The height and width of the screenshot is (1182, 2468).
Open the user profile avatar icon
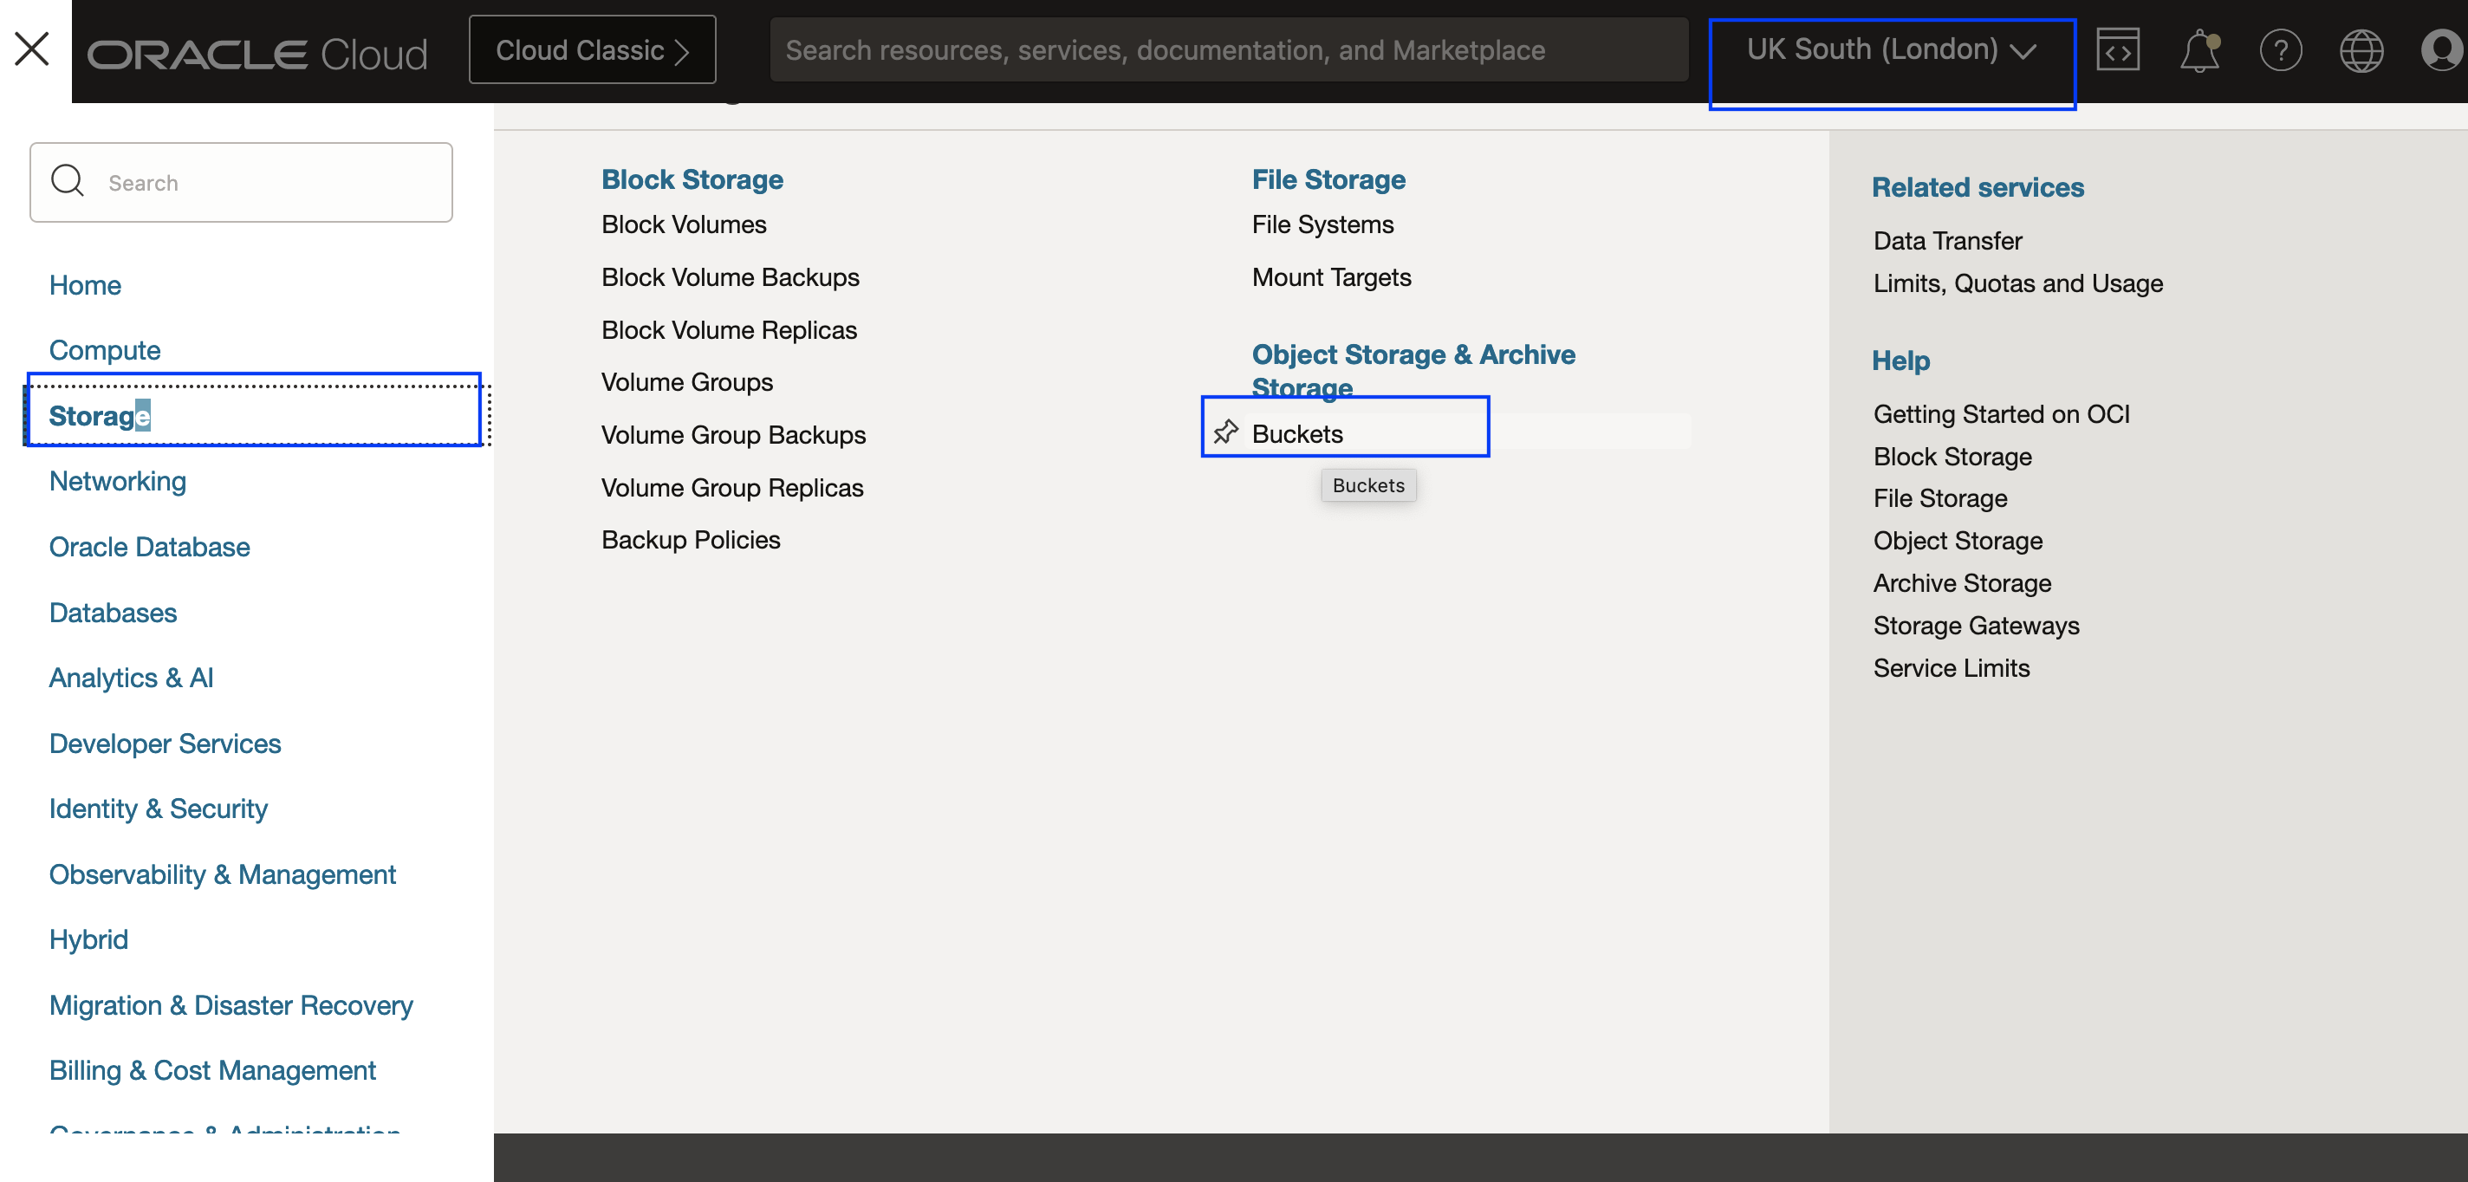pos(2441,51)
